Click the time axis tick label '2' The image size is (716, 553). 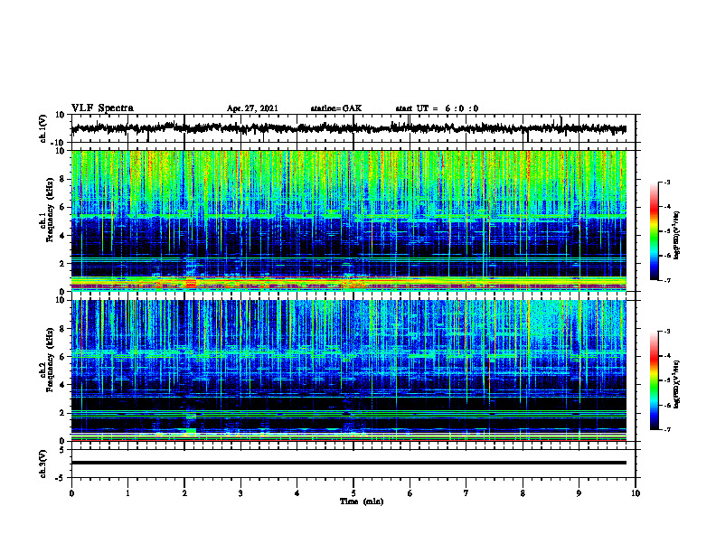[184, 493]
